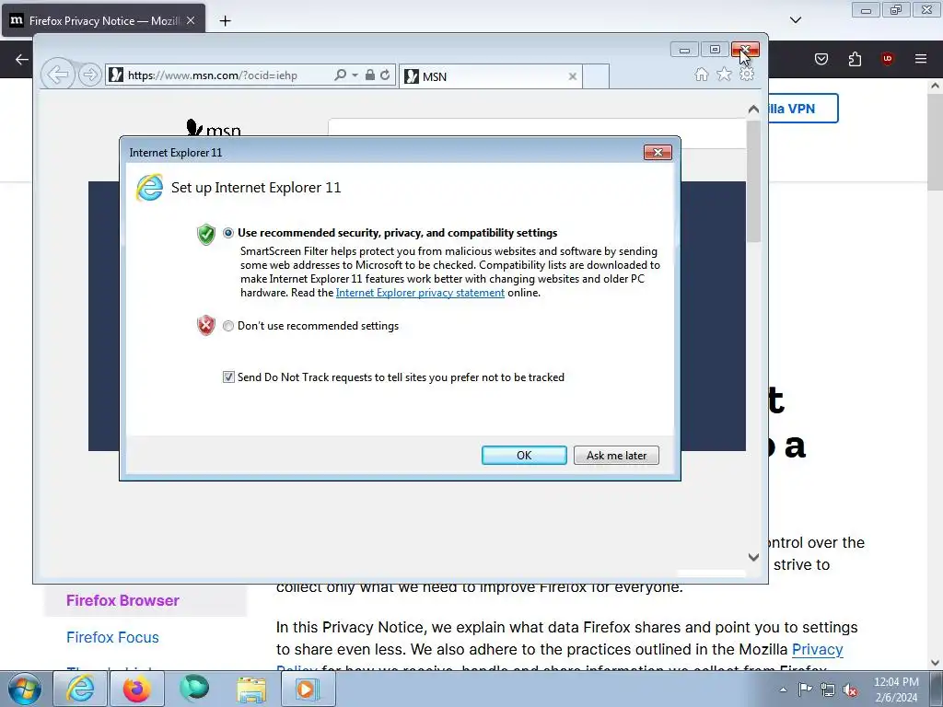Open IE favorites star icon
This screenshot has width=943, height=707.
tap(724, 74)
